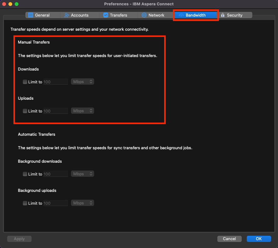Image resolution: width=278 pixels, height=248 pixels.
Task: Open the Downloads Mbps unit dropdown
Action: tap(83, 82)
